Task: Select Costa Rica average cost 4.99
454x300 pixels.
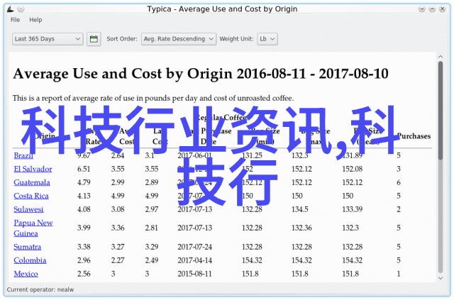Action: pos(118,196)
